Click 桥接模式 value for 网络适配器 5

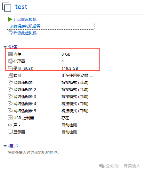[x=75, y=111]
